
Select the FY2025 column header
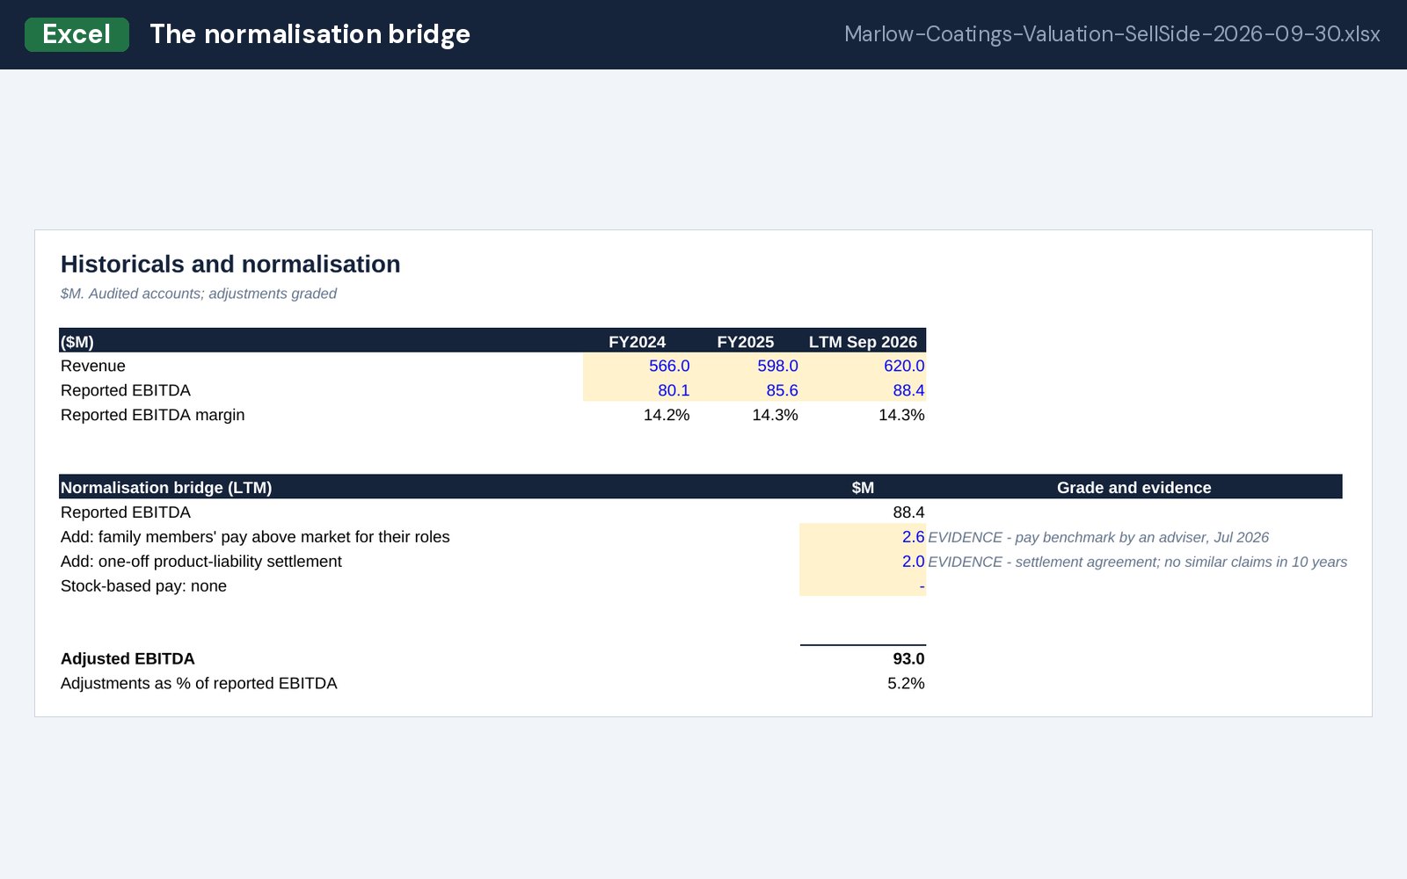745,342
